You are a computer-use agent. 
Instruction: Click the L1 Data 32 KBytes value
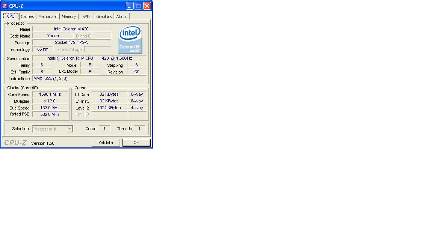(109, 94)
